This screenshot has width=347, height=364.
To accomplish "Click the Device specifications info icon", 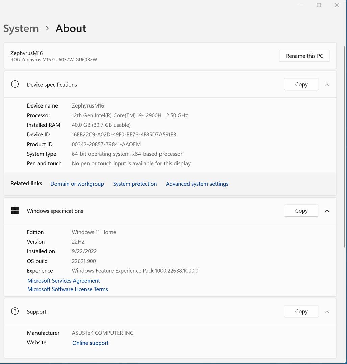I will (x=15, y=84).
